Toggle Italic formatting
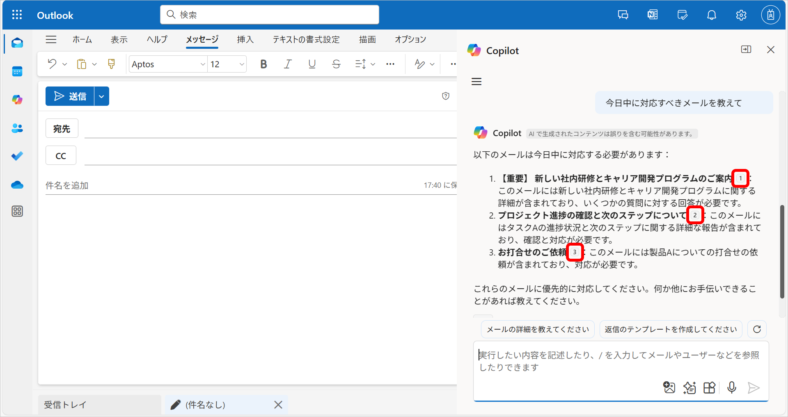 288,64
